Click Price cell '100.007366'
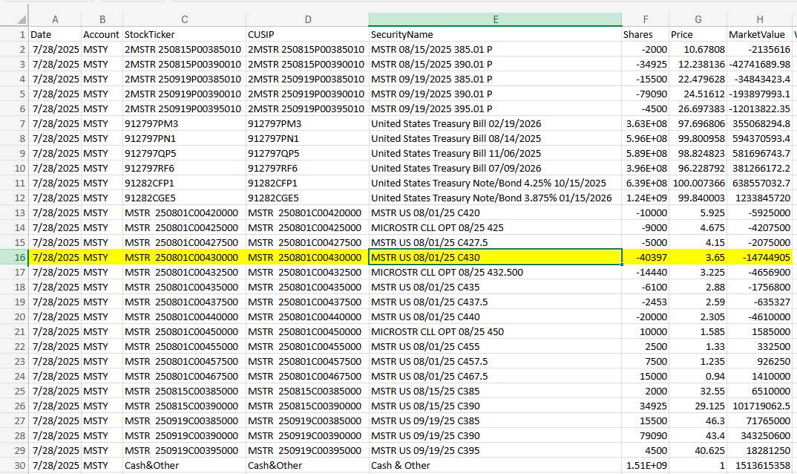The width and height of the screenshot is (797, 474). coord(698,183)
